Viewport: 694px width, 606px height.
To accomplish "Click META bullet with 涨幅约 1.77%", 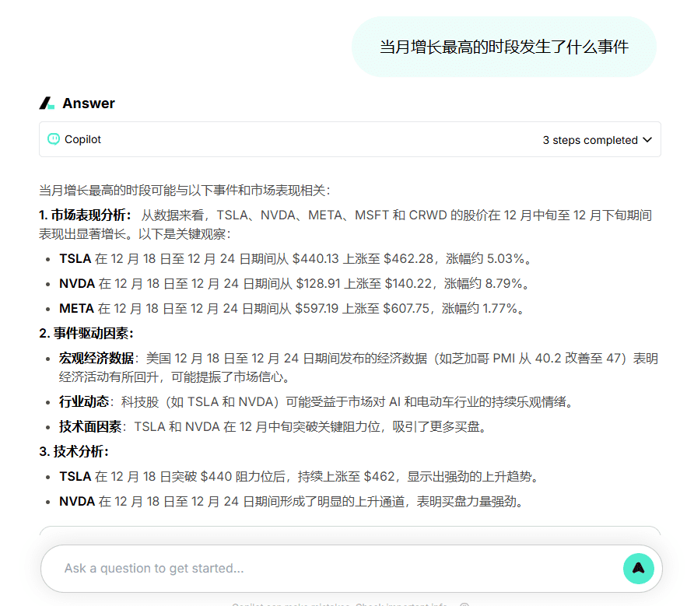I will [x=292, y=308].
